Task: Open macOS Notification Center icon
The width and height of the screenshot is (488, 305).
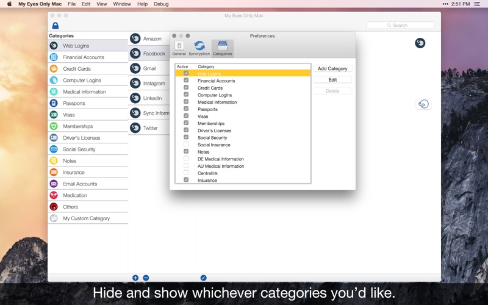Action: tap(477, 4)
